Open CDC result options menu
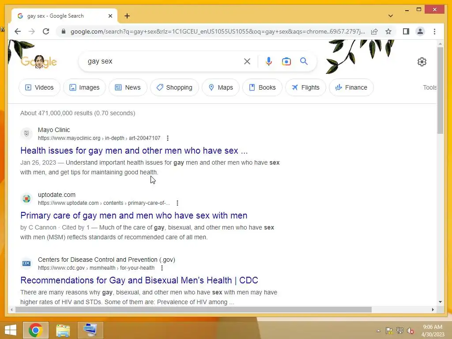The height and width of the screenshot is (339, 452). coord(162,268)
